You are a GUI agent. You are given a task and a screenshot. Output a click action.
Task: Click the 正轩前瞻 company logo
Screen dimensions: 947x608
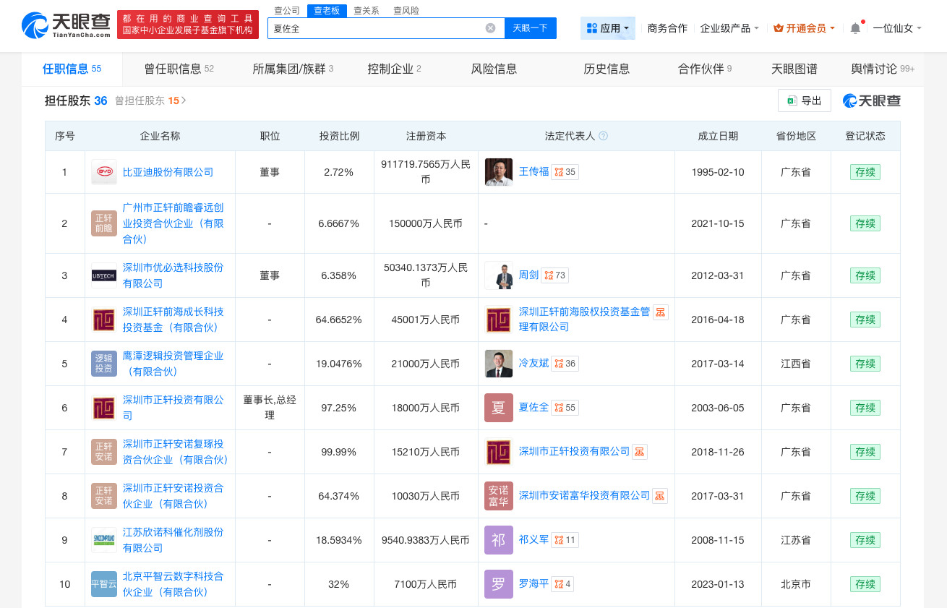click(104, 223)
